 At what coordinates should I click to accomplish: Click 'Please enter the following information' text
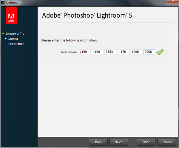click(x=70, y=40)
